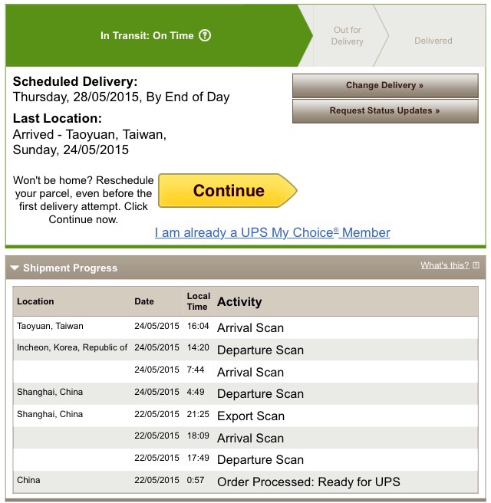
Task: Click the Date column header
Action: (144, 301)
